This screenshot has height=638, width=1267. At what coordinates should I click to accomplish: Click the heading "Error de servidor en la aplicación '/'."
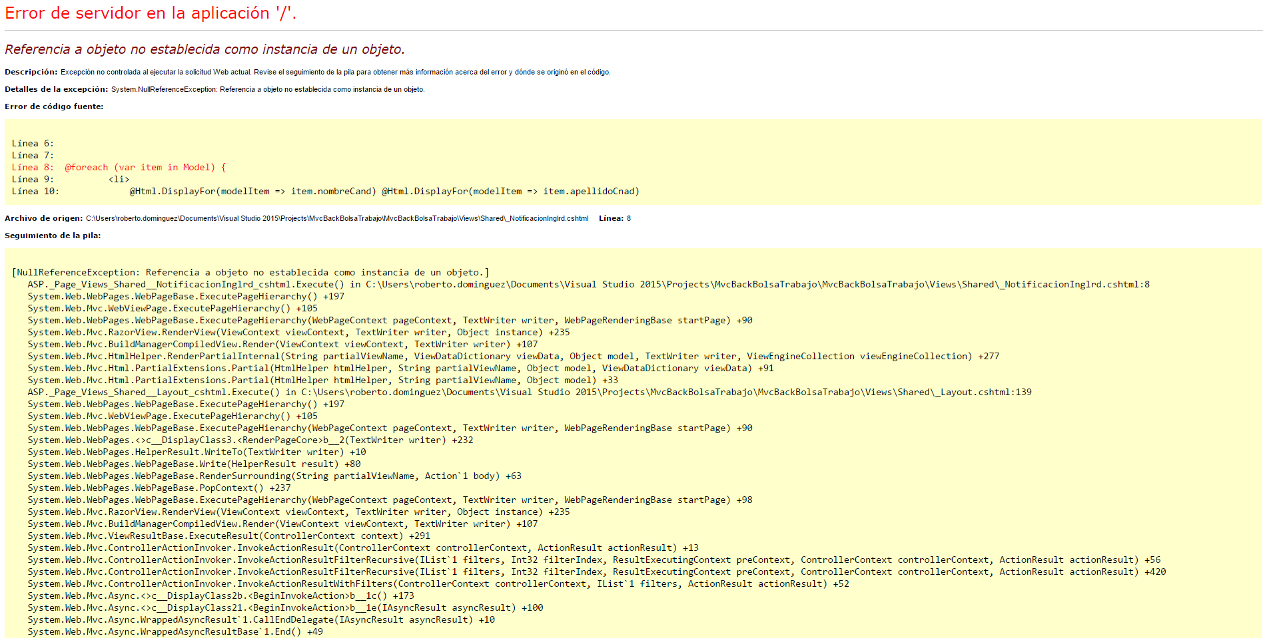click(x=151, y=13)
